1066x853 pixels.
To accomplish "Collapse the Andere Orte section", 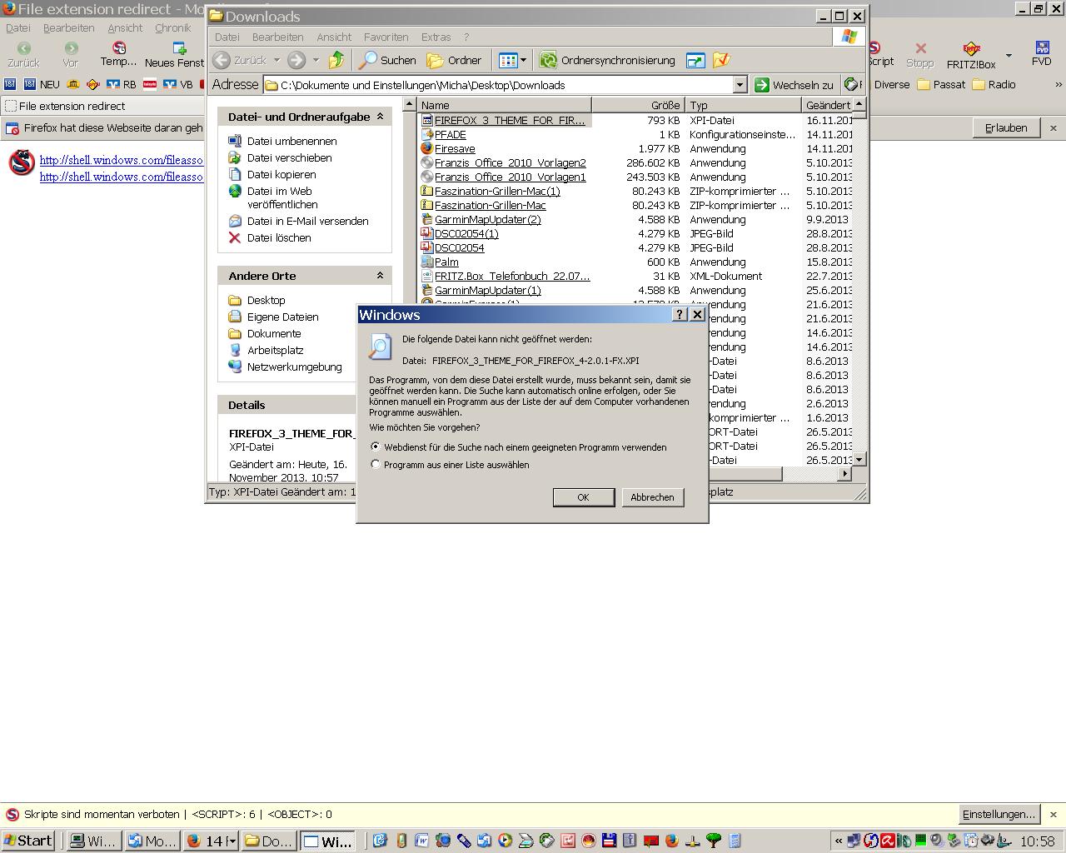I will click(380, 276).
